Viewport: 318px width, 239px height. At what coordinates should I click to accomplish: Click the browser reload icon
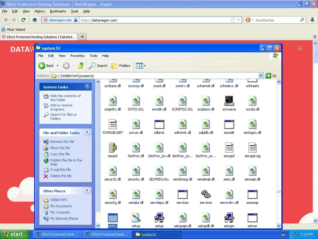tap(23, 20)
